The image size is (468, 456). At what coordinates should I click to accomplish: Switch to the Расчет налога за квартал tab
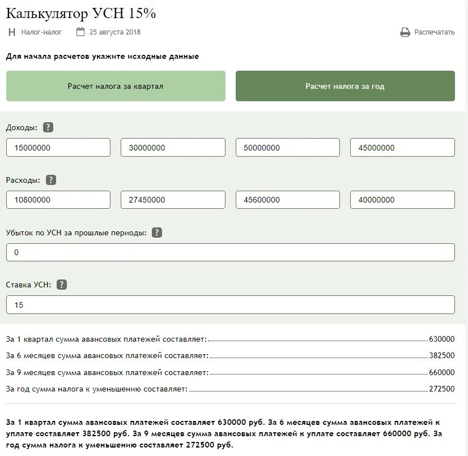tap(116, 86)
